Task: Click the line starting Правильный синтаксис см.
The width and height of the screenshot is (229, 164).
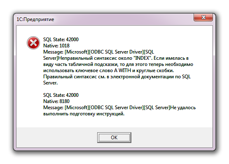Action: pyautogui.click(x=117, y=77)
